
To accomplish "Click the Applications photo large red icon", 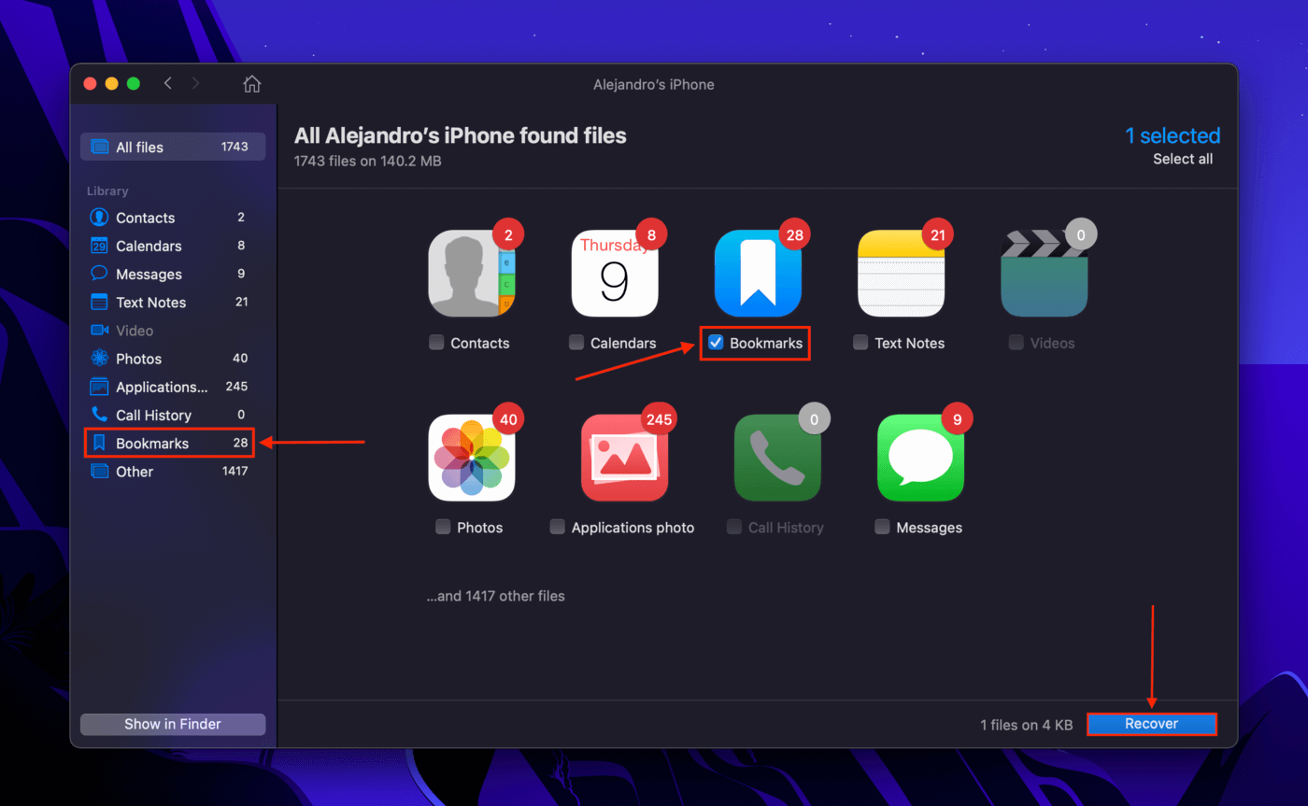I will pyautogui.click(x=624, y=458).
